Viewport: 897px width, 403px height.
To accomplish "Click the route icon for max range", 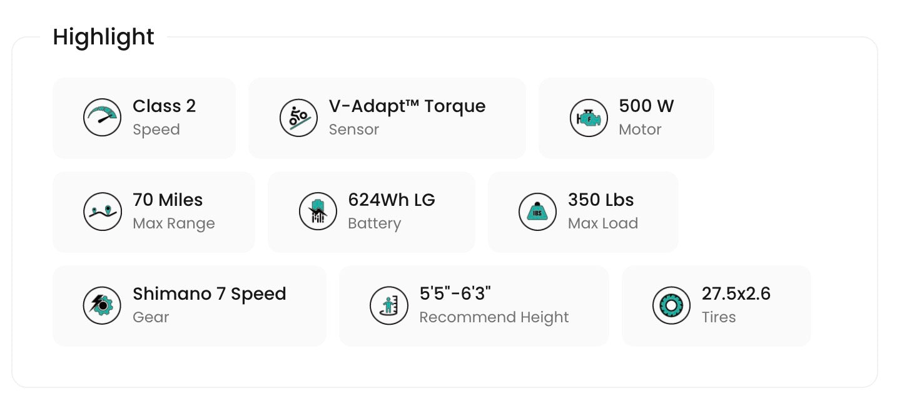I will (102, 212).
